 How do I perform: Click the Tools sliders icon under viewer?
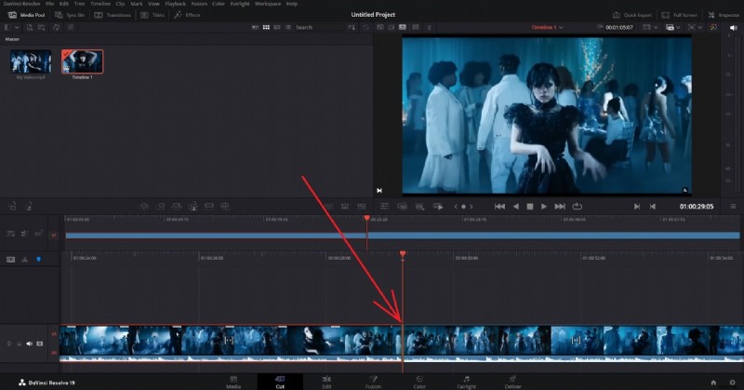pyautogui.click(x=385, y=207)
